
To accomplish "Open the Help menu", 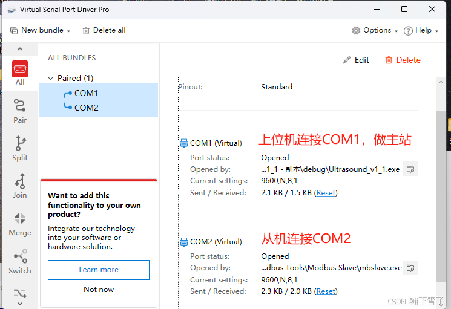I will [x=421, y=30].
